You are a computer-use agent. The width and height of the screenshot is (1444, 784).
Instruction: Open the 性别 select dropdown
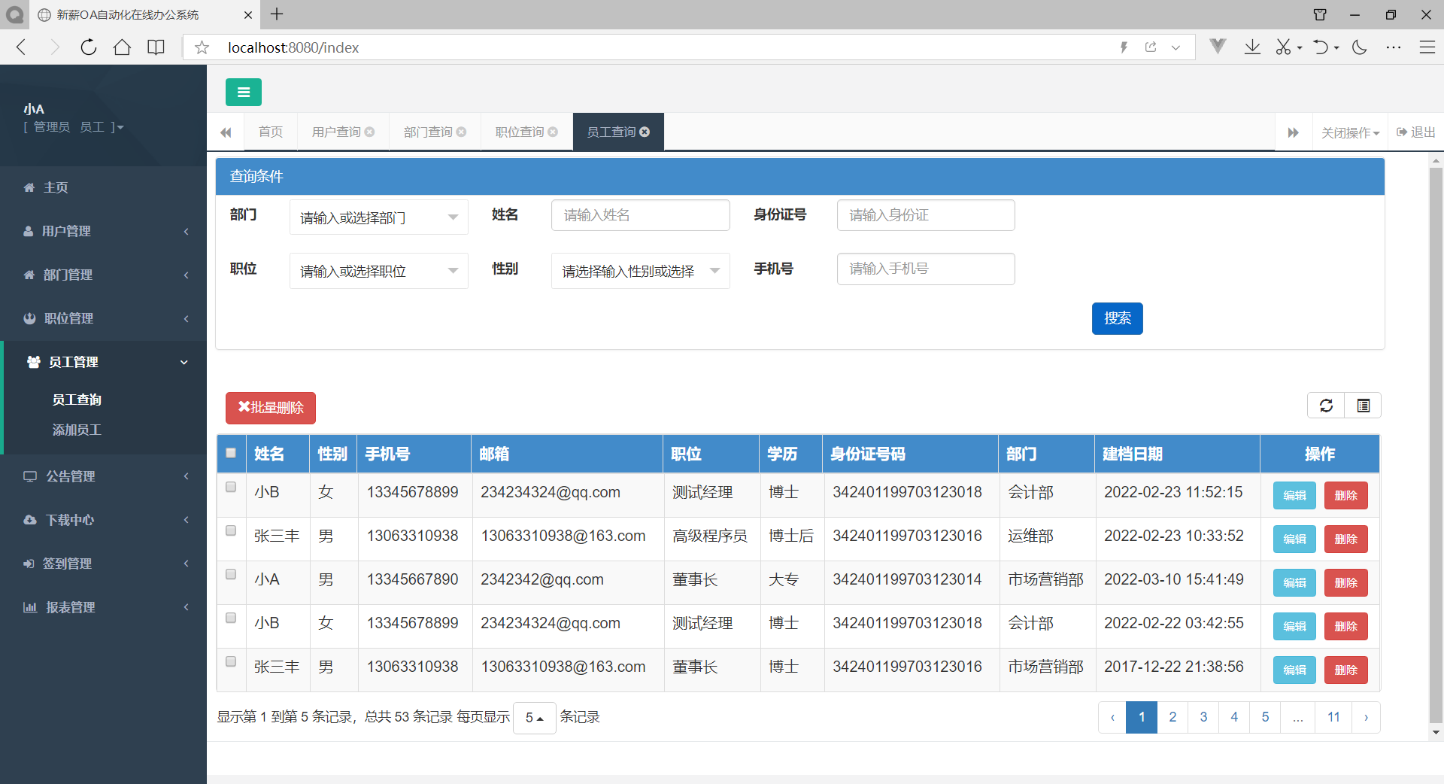(640, 271)
